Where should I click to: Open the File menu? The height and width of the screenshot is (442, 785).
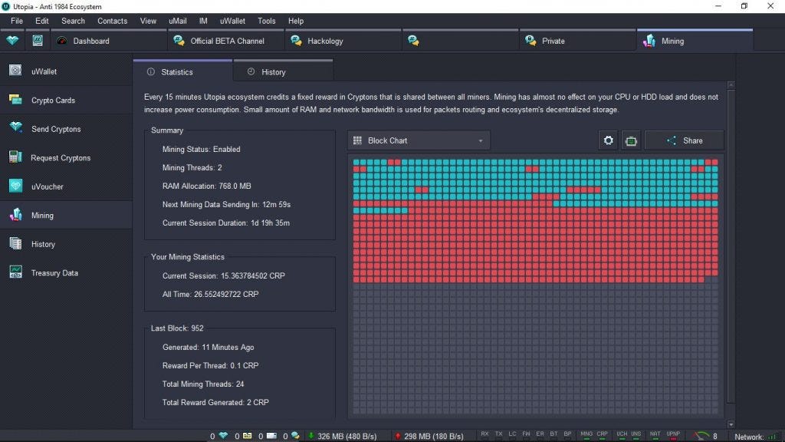[x=17, y=21]
